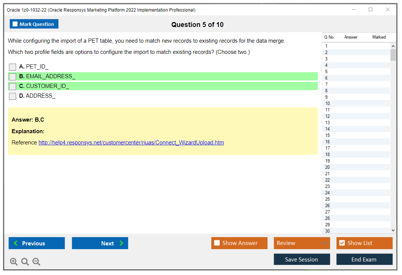Image resolution: width=402 pixels, height=275 pixels.
Task: Click the zoom-in magnifier icon
Action: 13,262
